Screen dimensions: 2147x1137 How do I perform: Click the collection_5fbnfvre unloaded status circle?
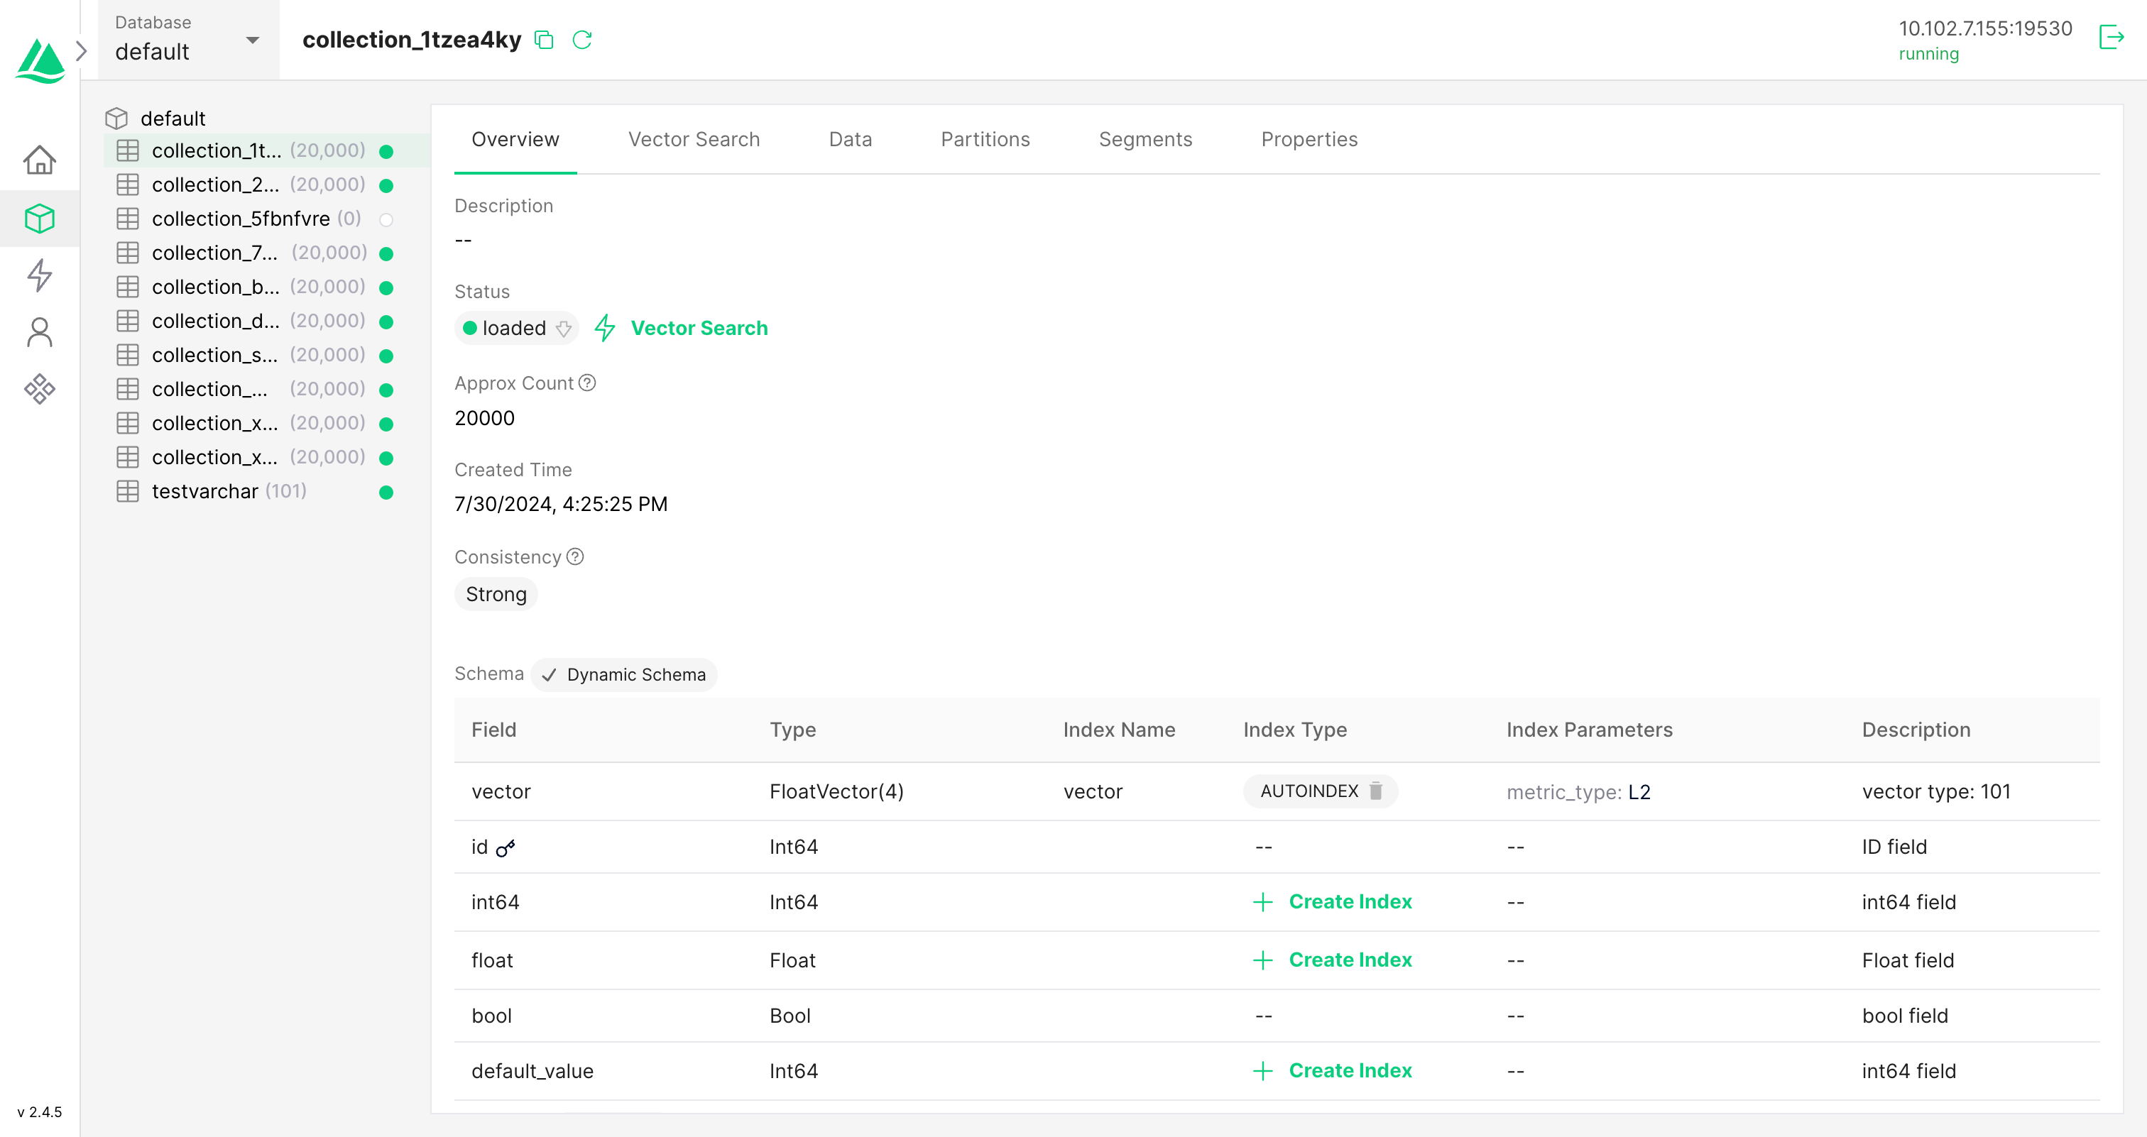[386, 220]
